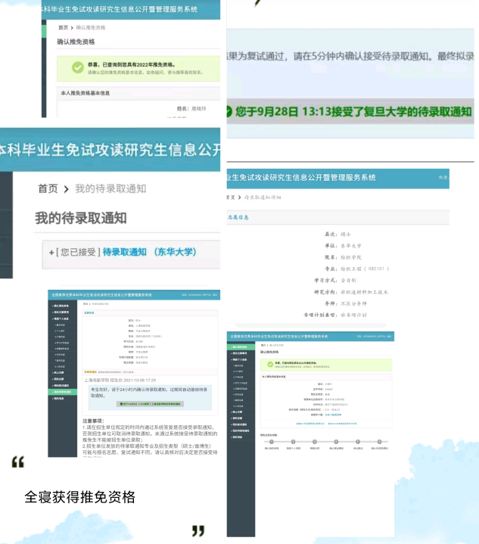Click the chevron arrow before 我的待录取通知 breadcrumb
Viewport: 479px width, 544px height.
[67, 189]
